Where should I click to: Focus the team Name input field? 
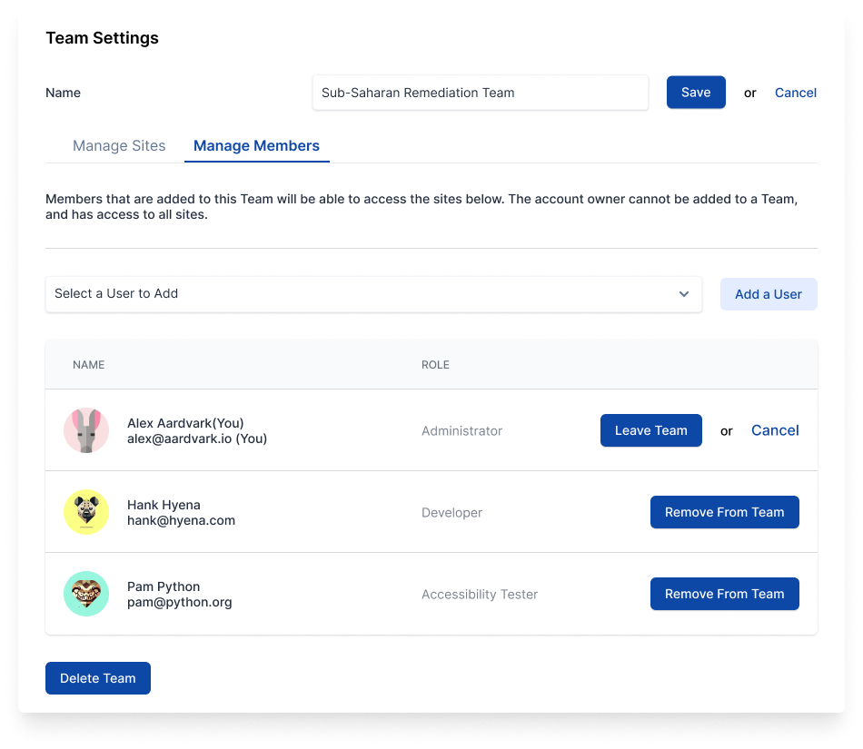coord(481,93)
